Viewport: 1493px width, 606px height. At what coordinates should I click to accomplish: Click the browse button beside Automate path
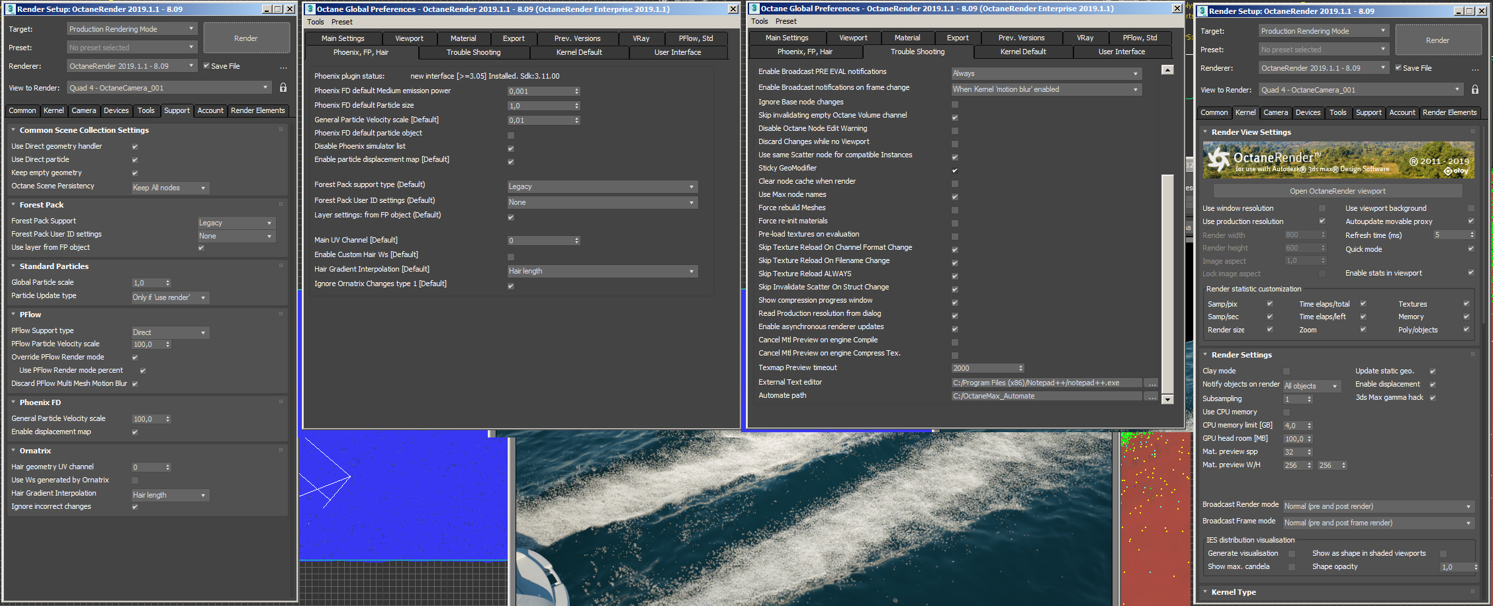click(x=1152, y=396)
